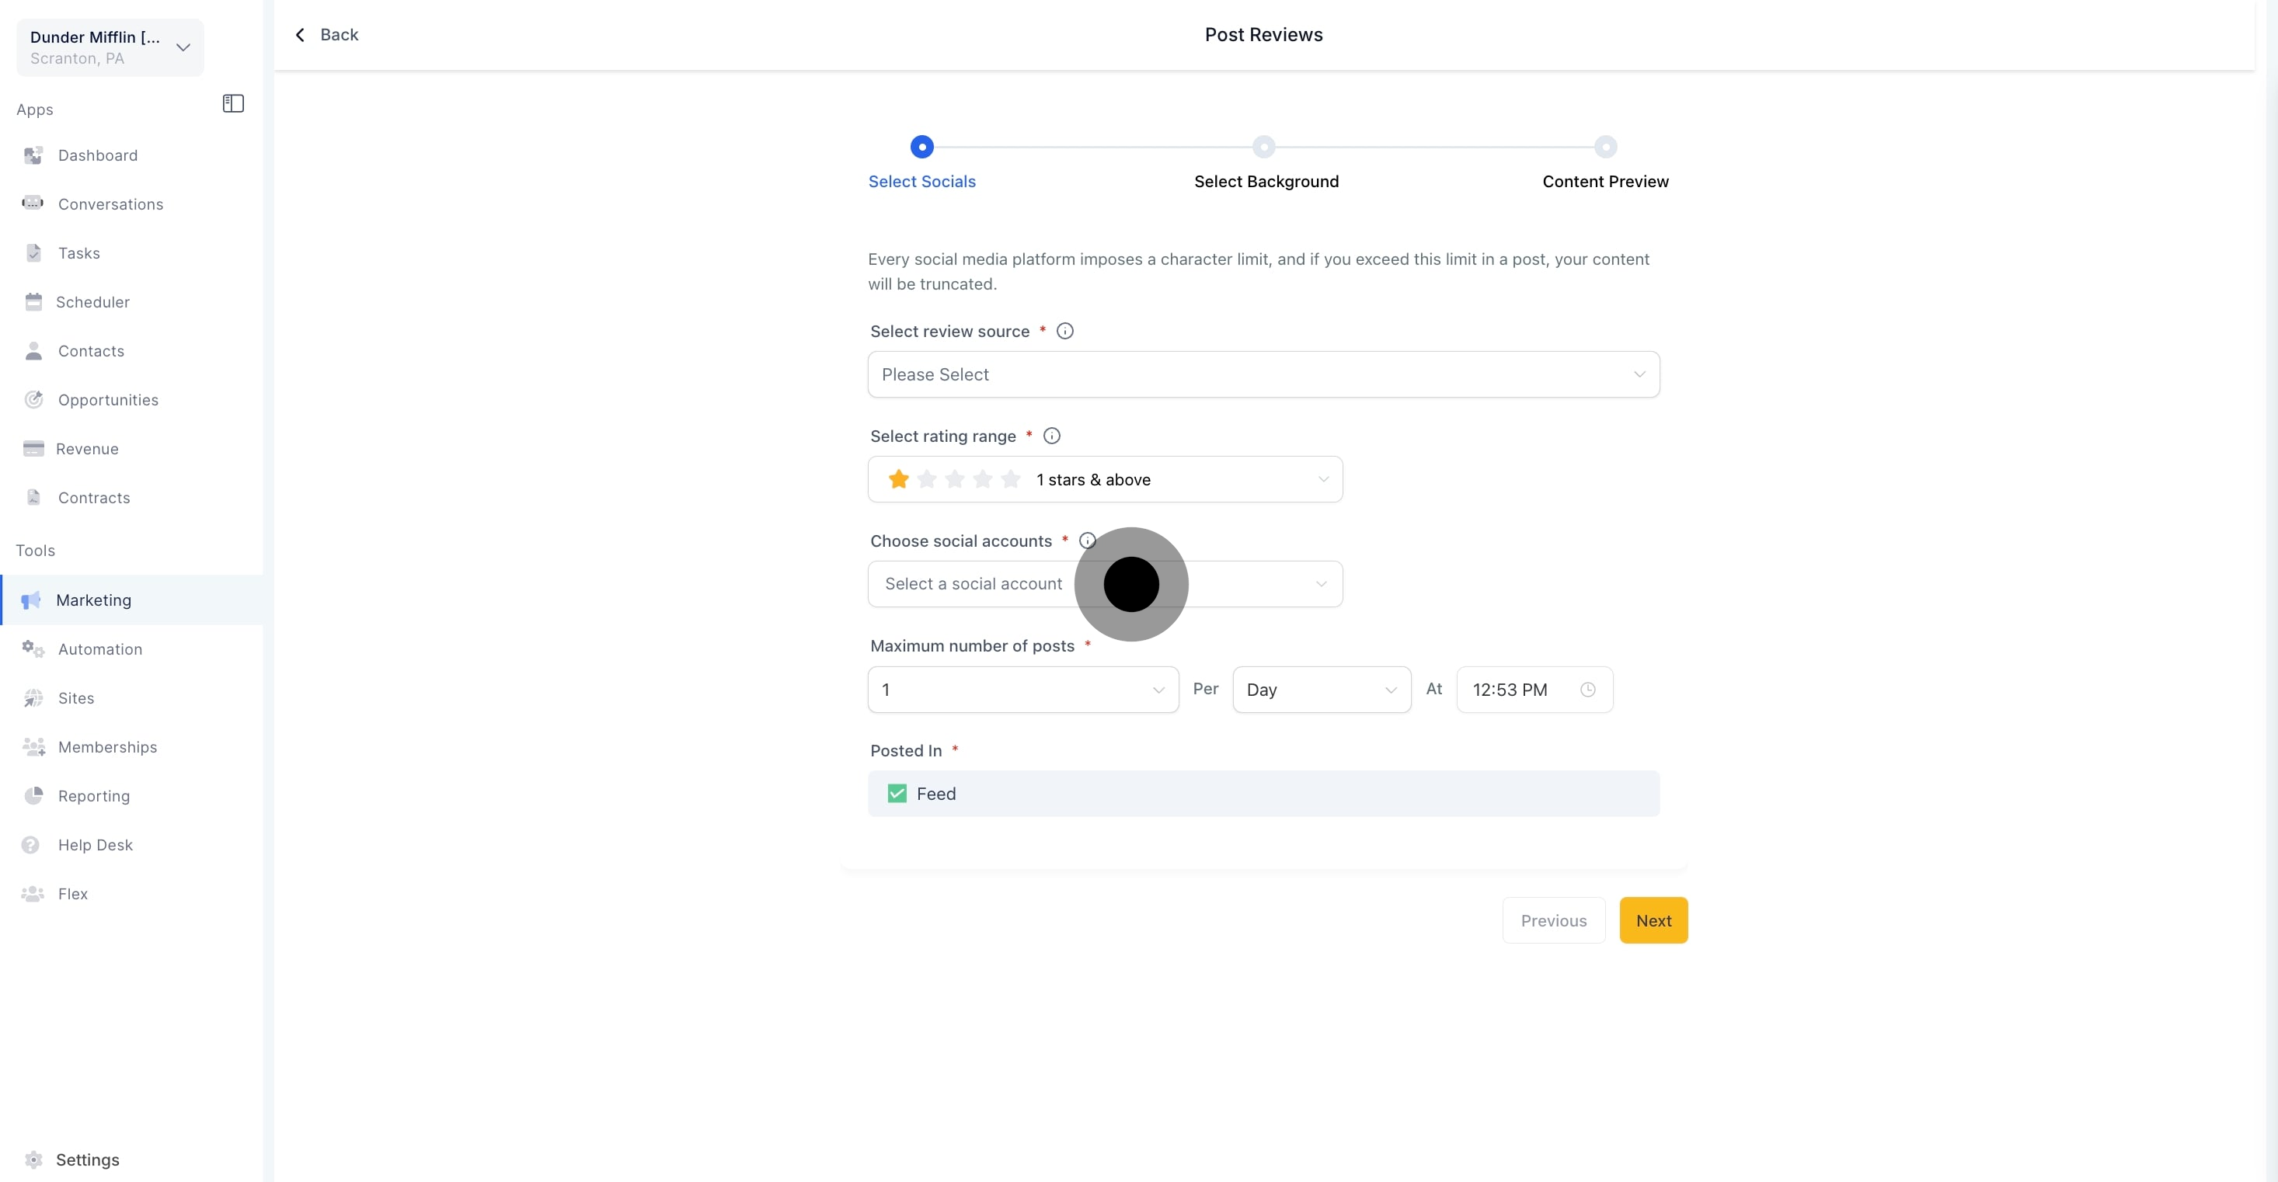
Task: Open the Per Day frequency dropdown
Action: (x=1321, y=690)
